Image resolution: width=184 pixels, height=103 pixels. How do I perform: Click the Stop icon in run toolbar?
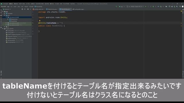tap(163, 7)
